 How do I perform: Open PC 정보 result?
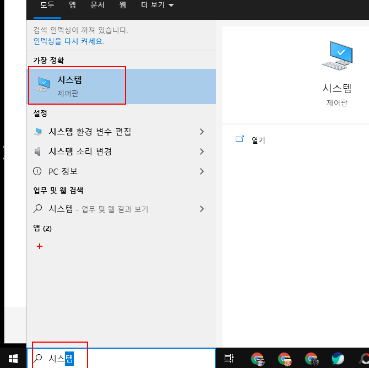pyautogui.click(x=121, y=171)
